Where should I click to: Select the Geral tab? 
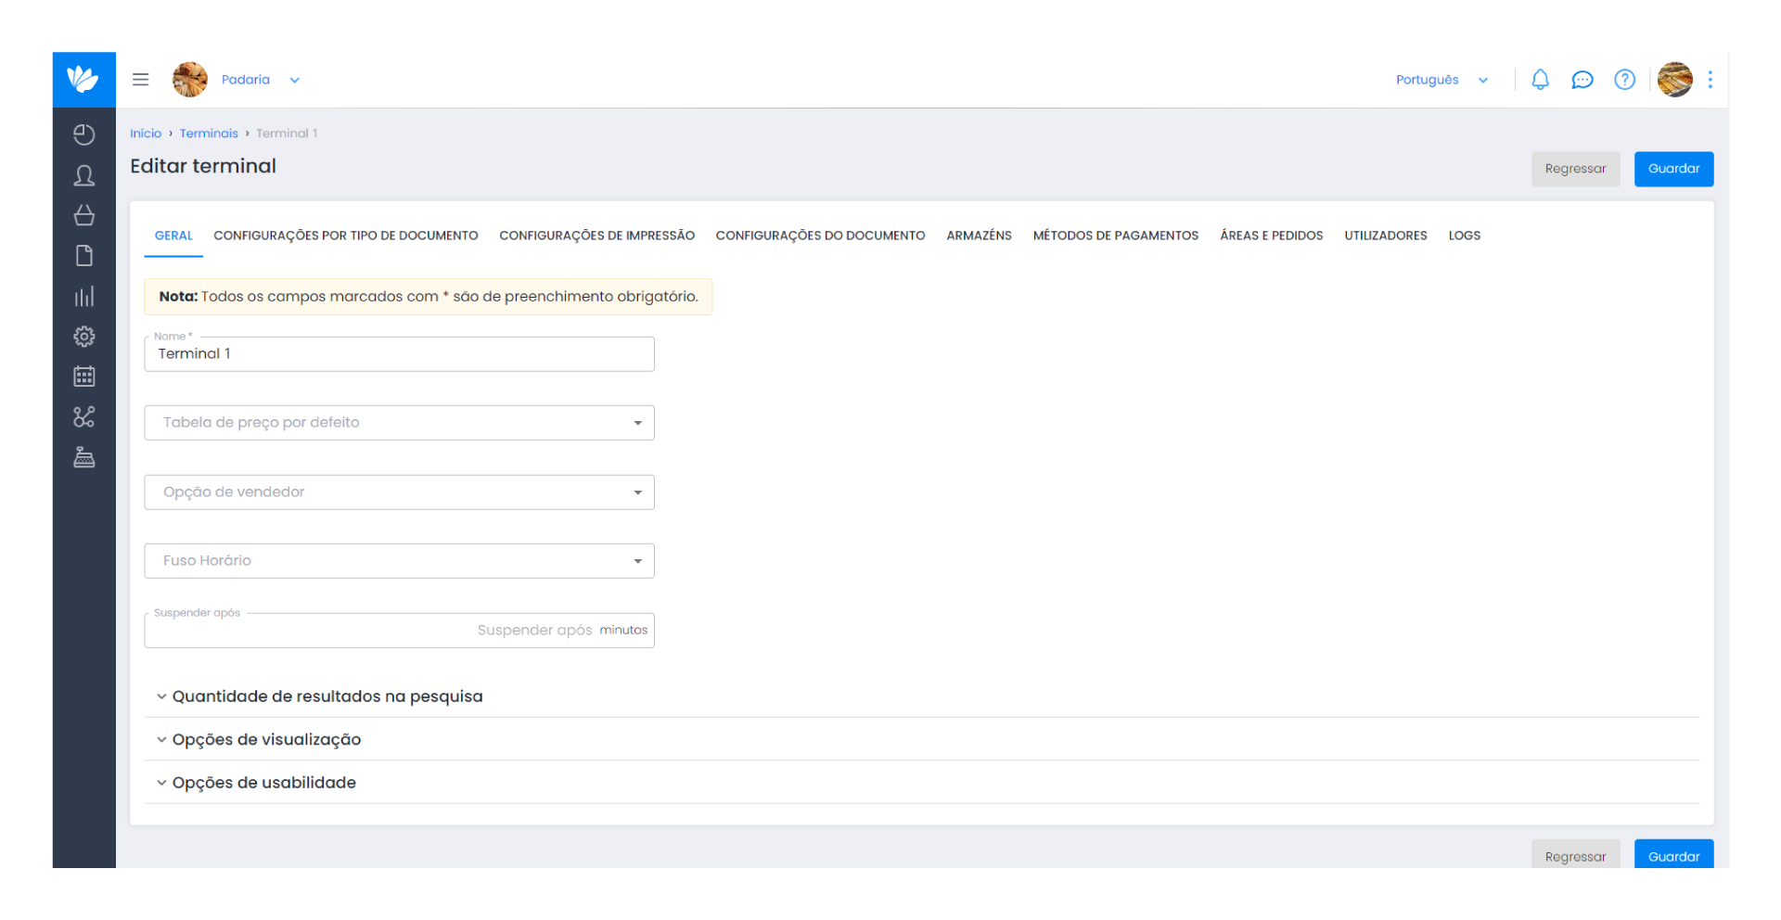pyautogui.click(x=173, y=236)
